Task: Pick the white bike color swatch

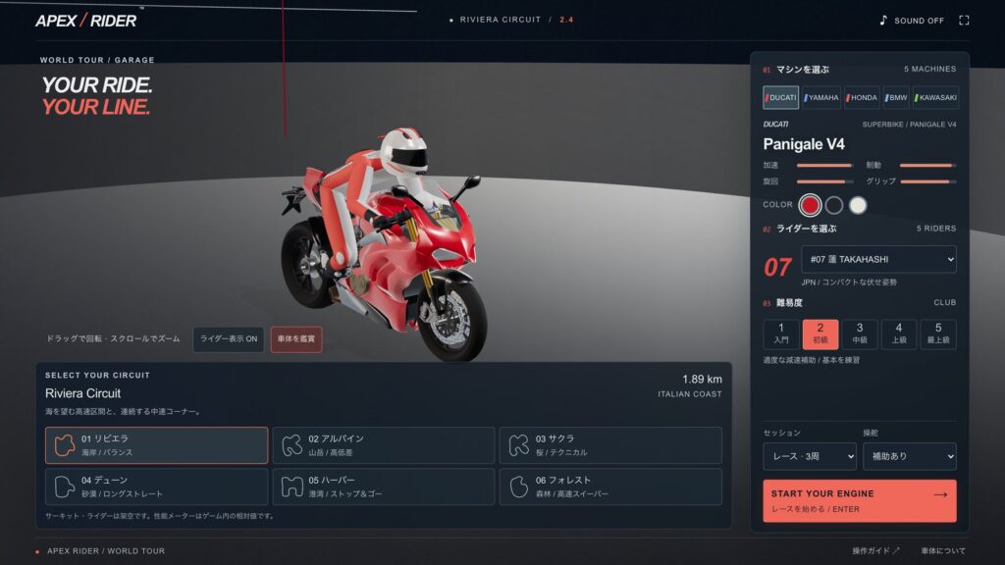Action: pyautogui.click(x=858, y=205)
